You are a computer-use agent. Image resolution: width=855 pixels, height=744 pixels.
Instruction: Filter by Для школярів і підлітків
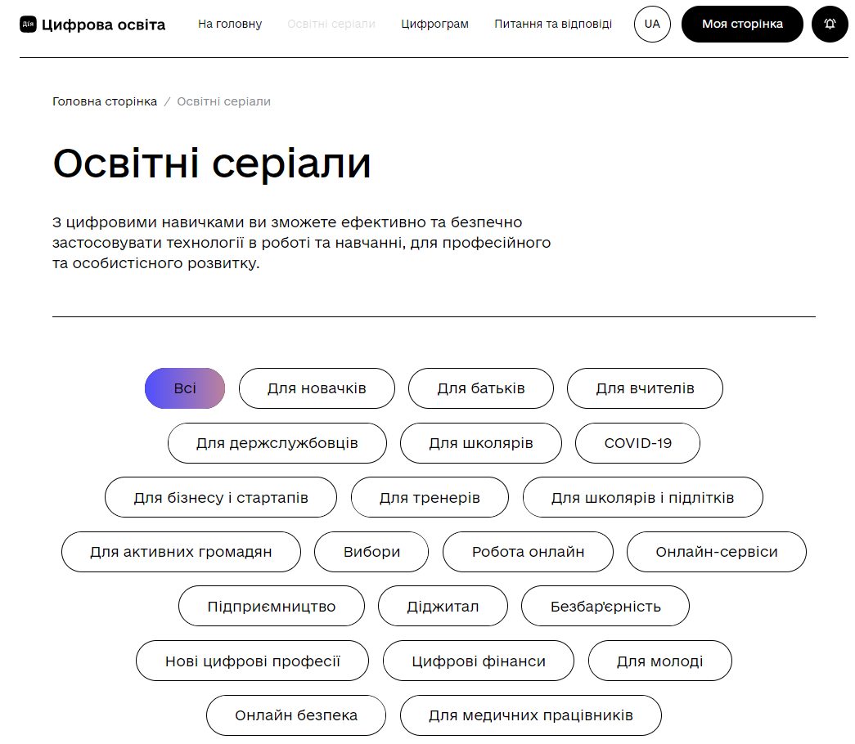643,497
